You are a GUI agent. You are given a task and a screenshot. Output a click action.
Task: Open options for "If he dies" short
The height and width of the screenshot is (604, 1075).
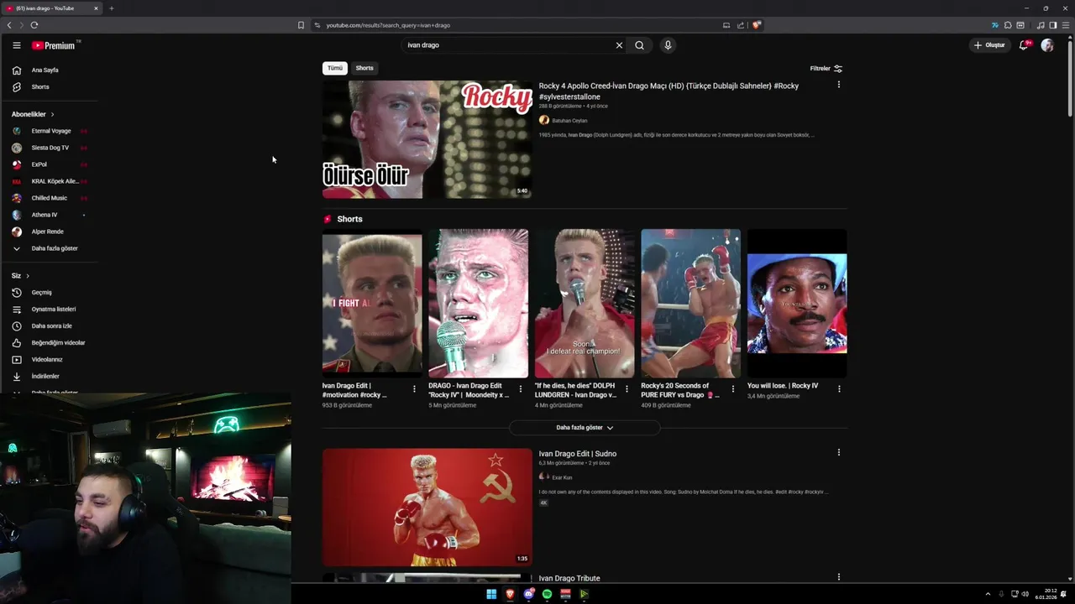[627, 389]
